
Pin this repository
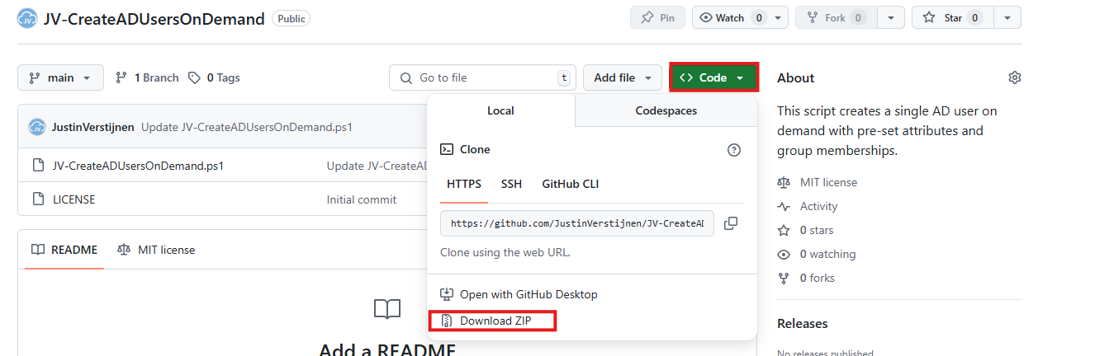click(x=657, y=17)
